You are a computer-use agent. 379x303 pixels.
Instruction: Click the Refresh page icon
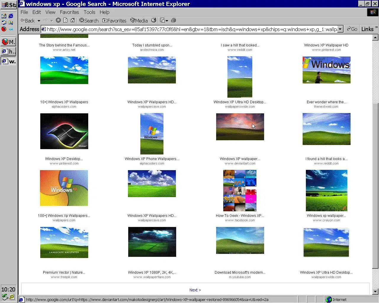click(x=65, y=20)
